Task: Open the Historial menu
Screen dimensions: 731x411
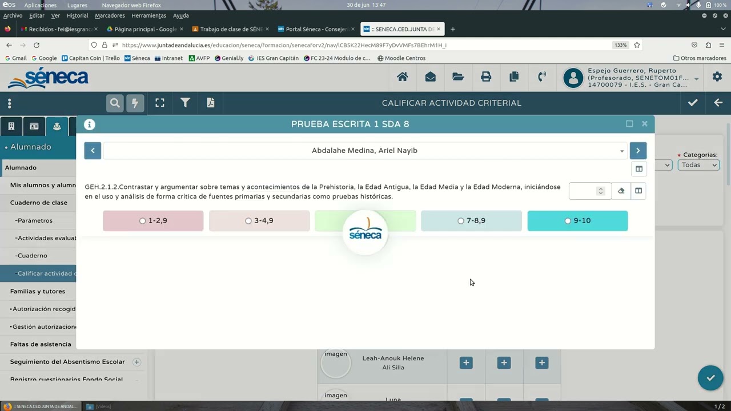Action: point(78,16)
